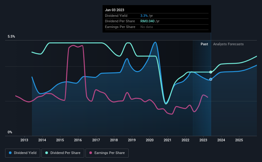The width and height of the screenshot is (262, 162).
Task: Click the Past section label
Action: coord(204,44)
